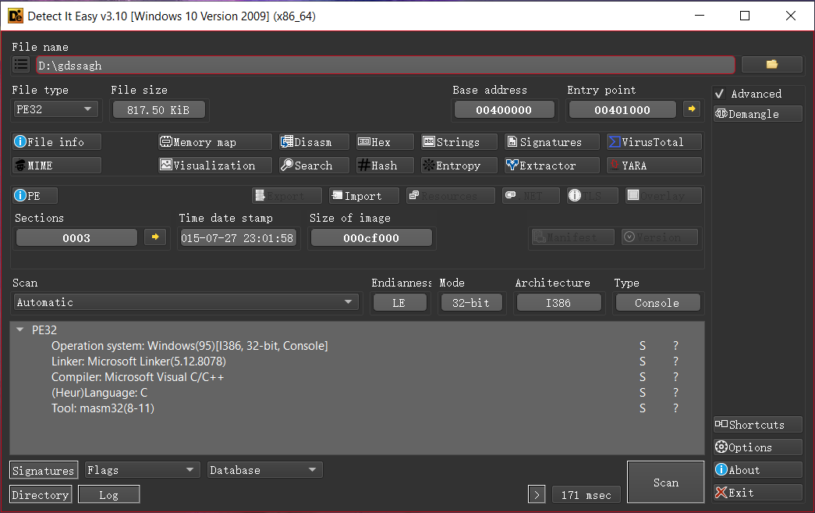
Task: Open the Hex viewer
Action: point(385,142)
